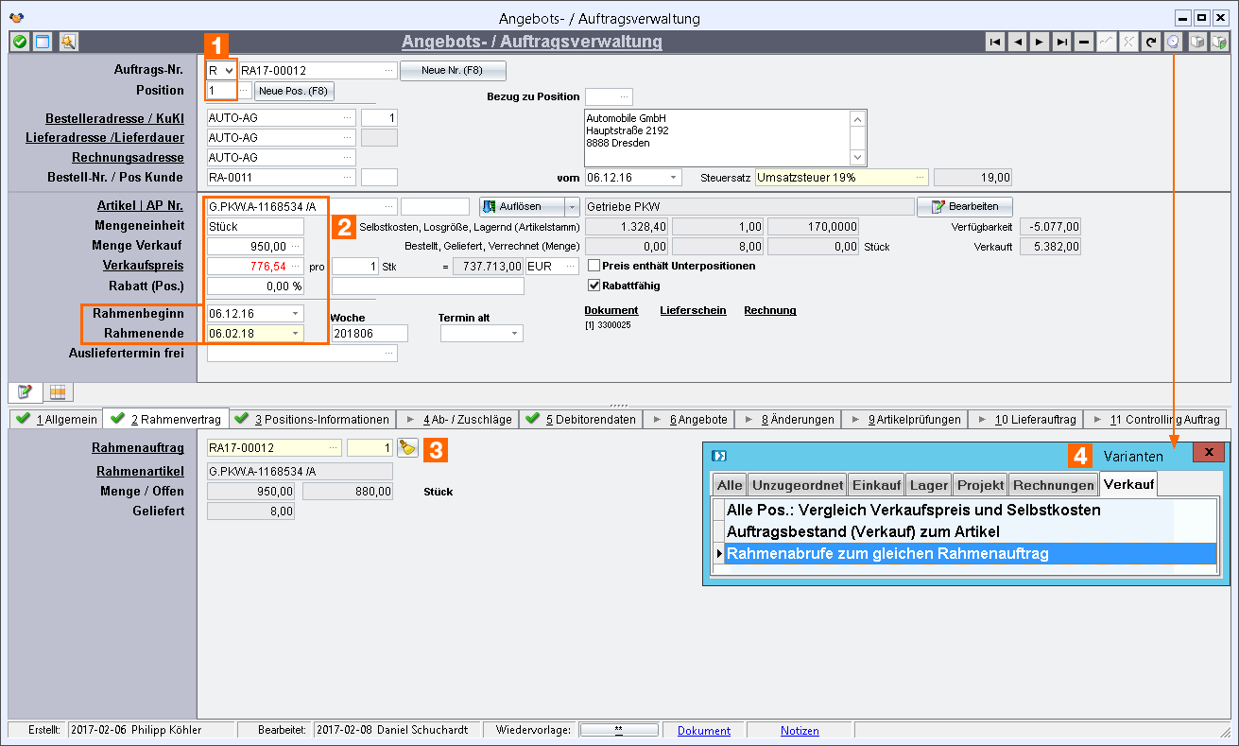Click the minus delete-record icon
Screen dimensions: 1239x746
(1084, 42)
